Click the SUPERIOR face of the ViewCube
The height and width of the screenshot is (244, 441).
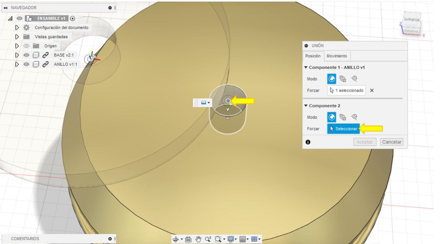coord(412,20)
